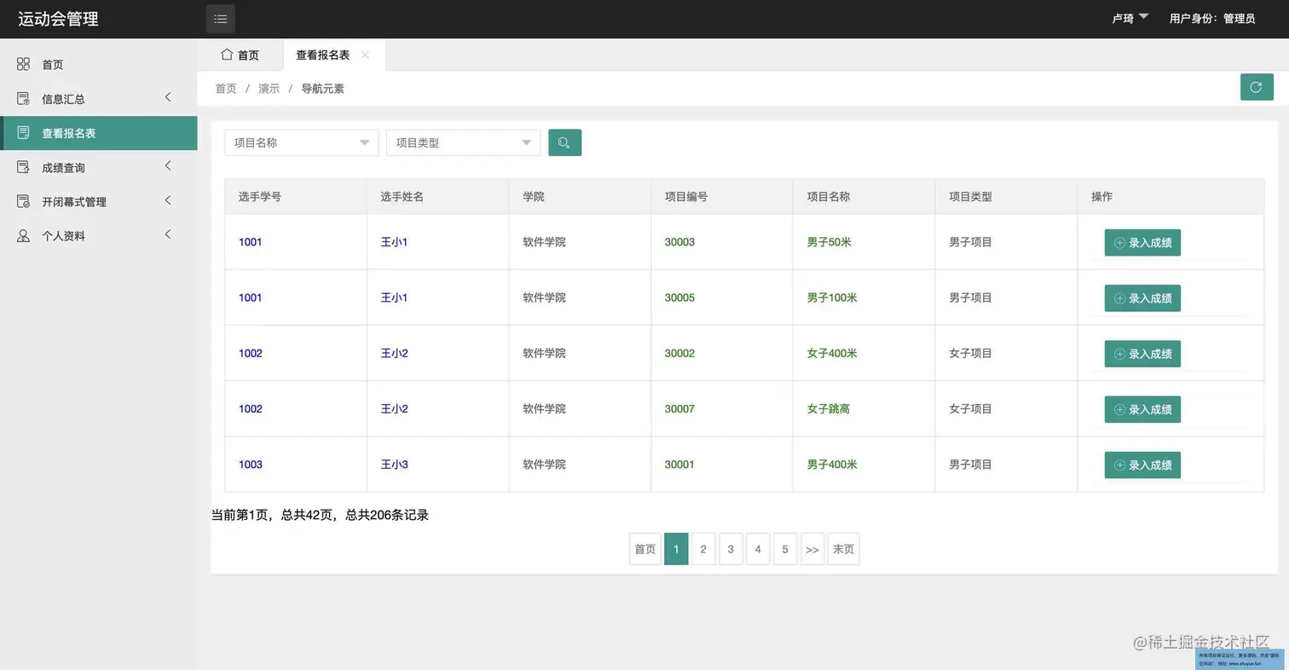Jump to the 末页 last page

point(843,549)
